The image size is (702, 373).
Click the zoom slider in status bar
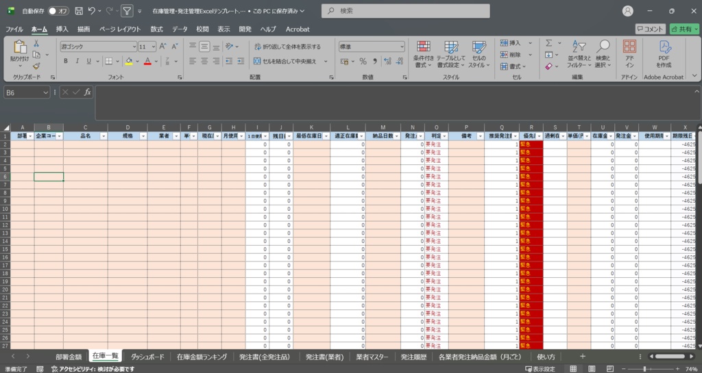650,369
